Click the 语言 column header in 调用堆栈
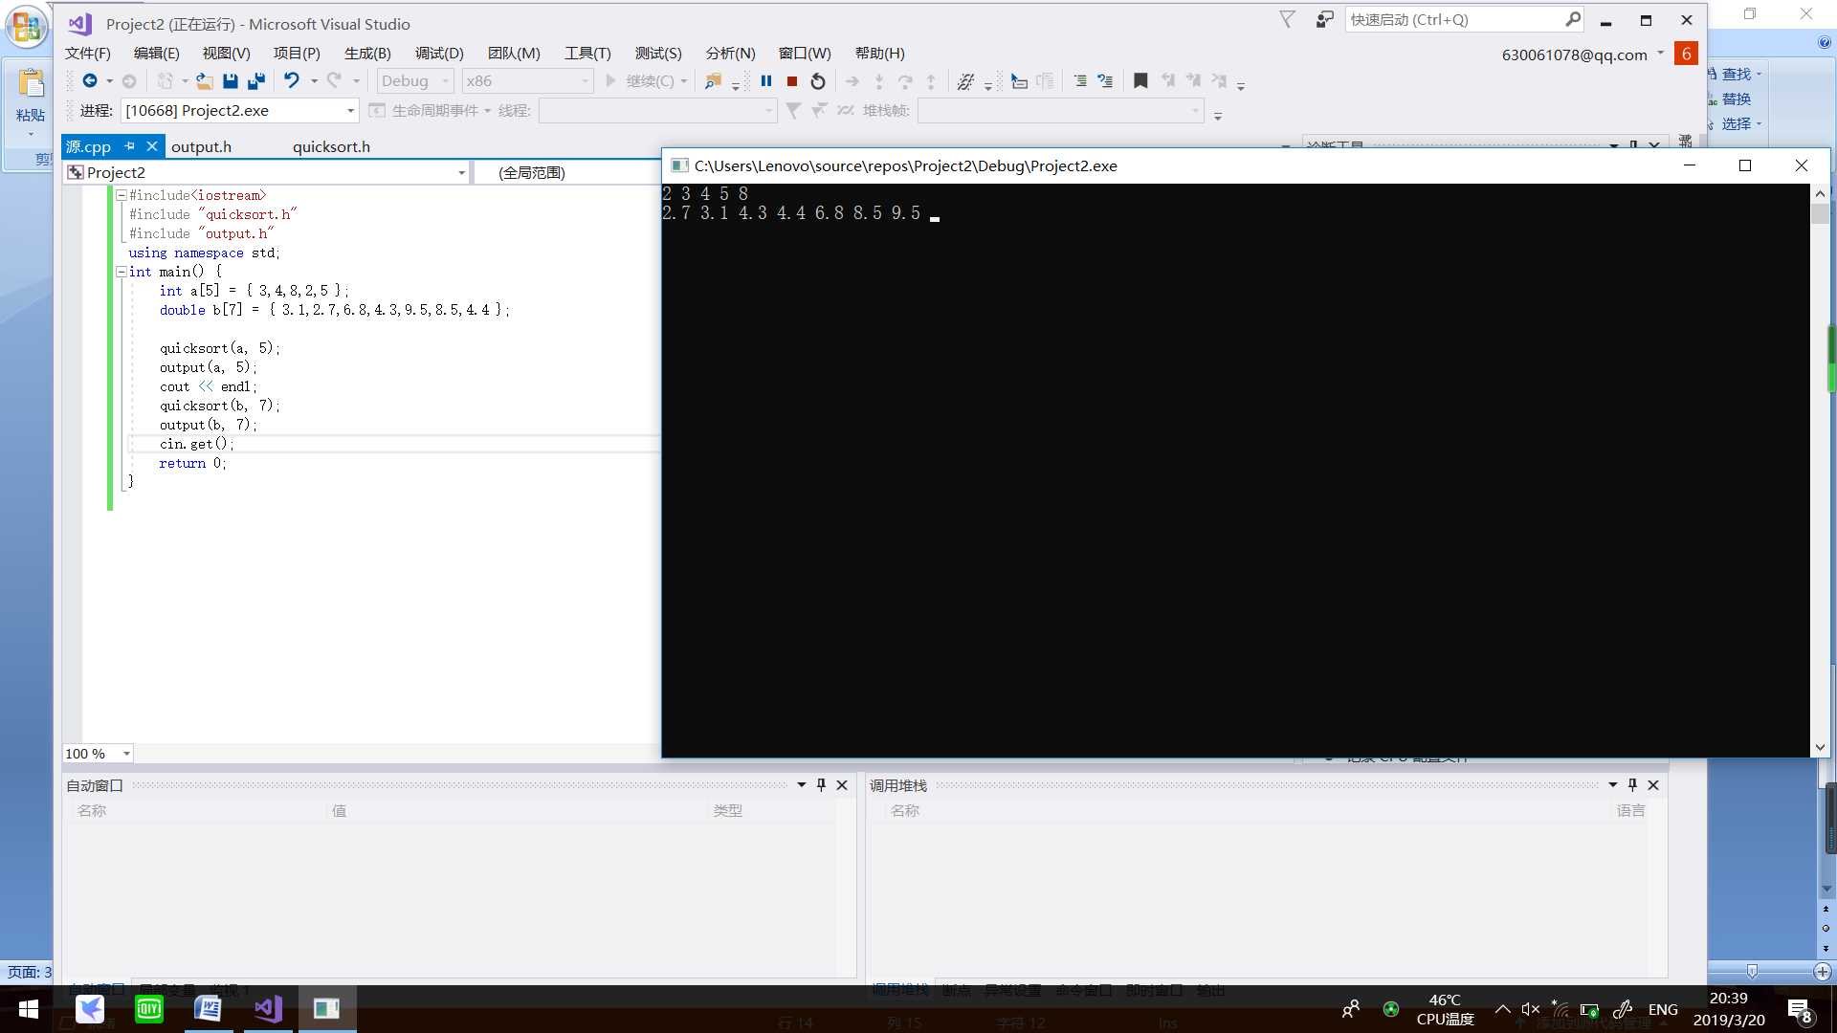 click(1631, 810)
